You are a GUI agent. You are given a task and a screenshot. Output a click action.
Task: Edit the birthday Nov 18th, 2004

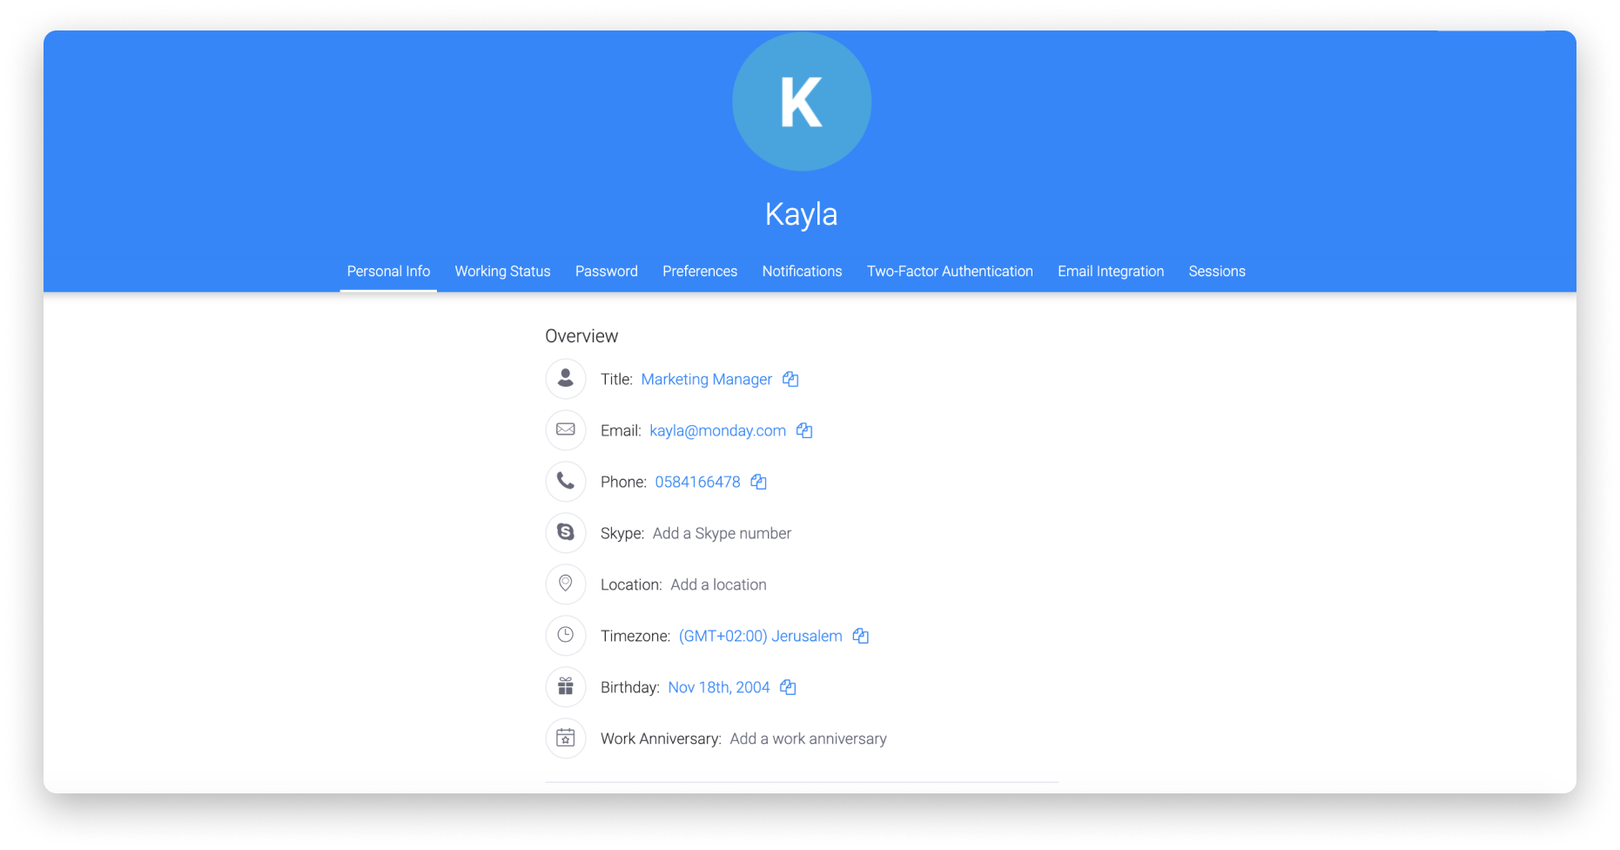pyautogui.click(x=719, y=687)
